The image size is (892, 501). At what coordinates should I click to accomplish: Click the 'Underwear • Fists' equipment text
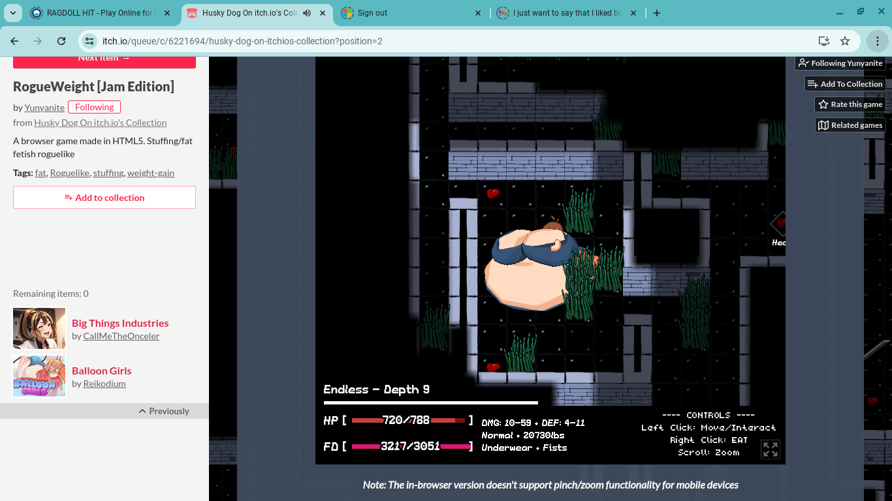(524, 448)
